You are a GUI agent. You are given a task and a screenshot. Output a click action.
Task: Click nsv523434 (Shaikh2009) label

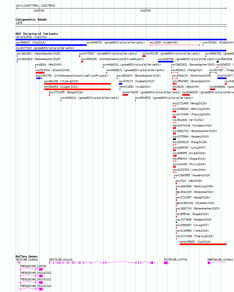53,70
